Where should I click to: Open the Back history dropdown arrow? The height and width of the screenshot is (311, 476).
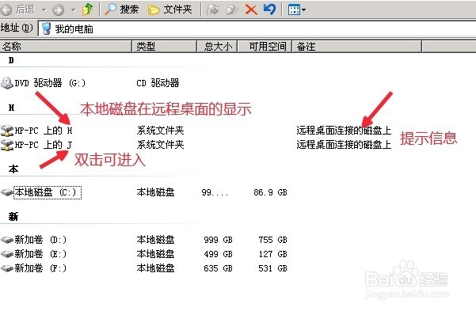(x=44, y=10)
